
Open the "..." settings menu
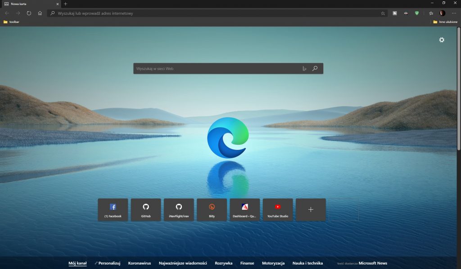point(453,13)
